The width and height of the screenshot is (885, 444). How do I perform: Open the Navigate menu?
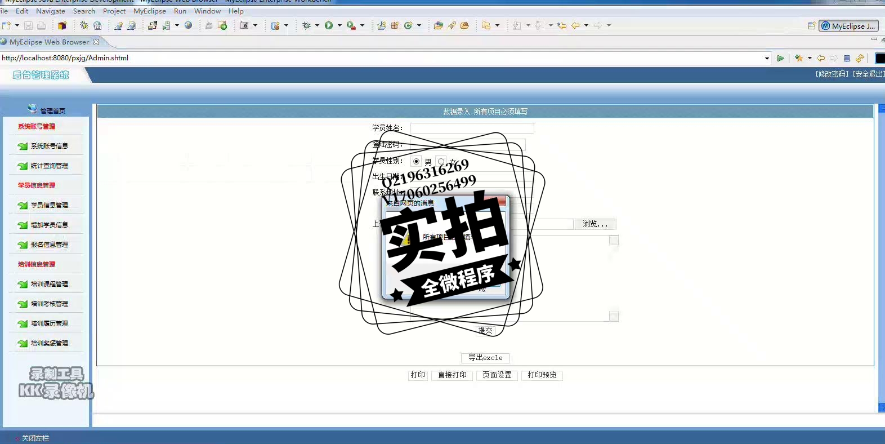click(51, 11)
